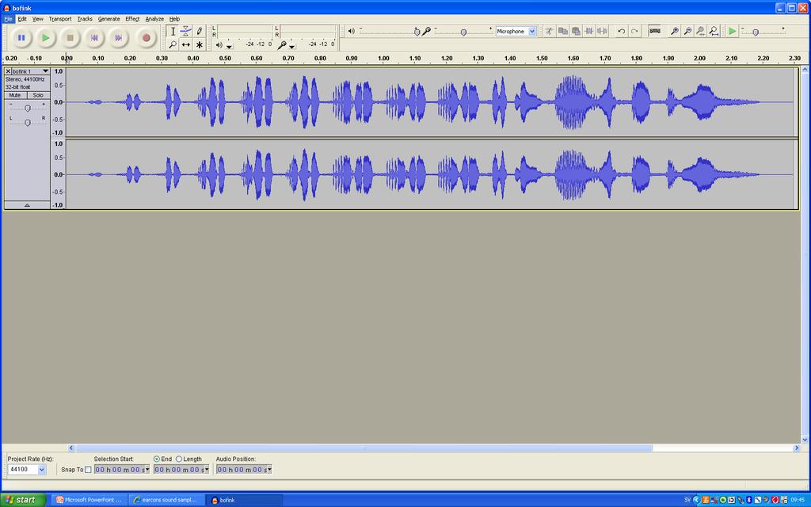The height and width of the screenshot is (507, 811).
Task: Click the Paste toolbar icon
Action: [576, 31]
